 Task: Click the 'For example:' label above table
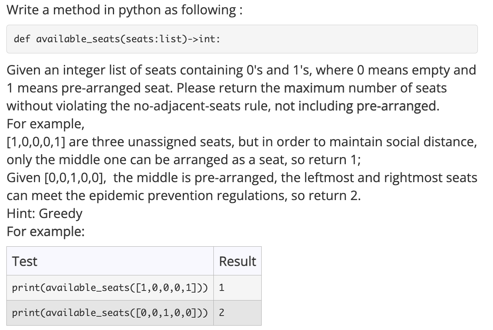point(45,232)
